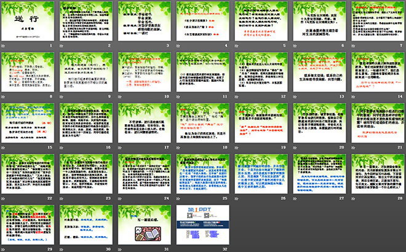Click the animation star icon below slide 8
Image resolution: width=406 pixels, height=252 pixels.
[3, 96]
